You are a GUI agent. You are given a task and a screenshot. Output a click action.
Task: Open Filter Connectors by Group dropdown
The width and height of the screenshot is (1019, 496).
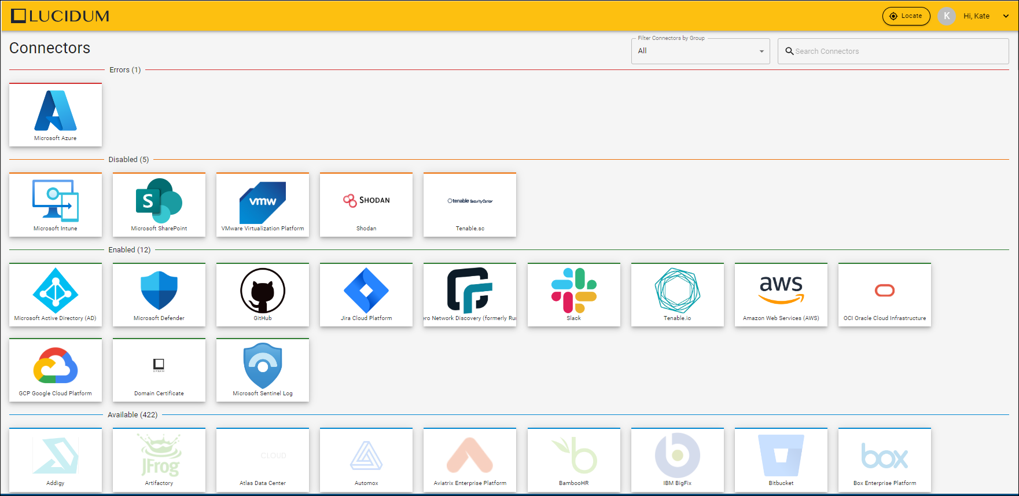(701, 51)
